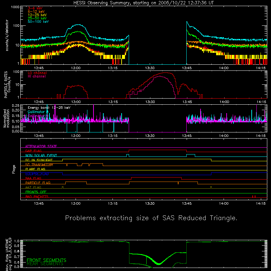Image resolution: width=271 pixels, height=271 pixels.
Task: Click the PARTICLE_FLAG label
Action: (38, 183)
